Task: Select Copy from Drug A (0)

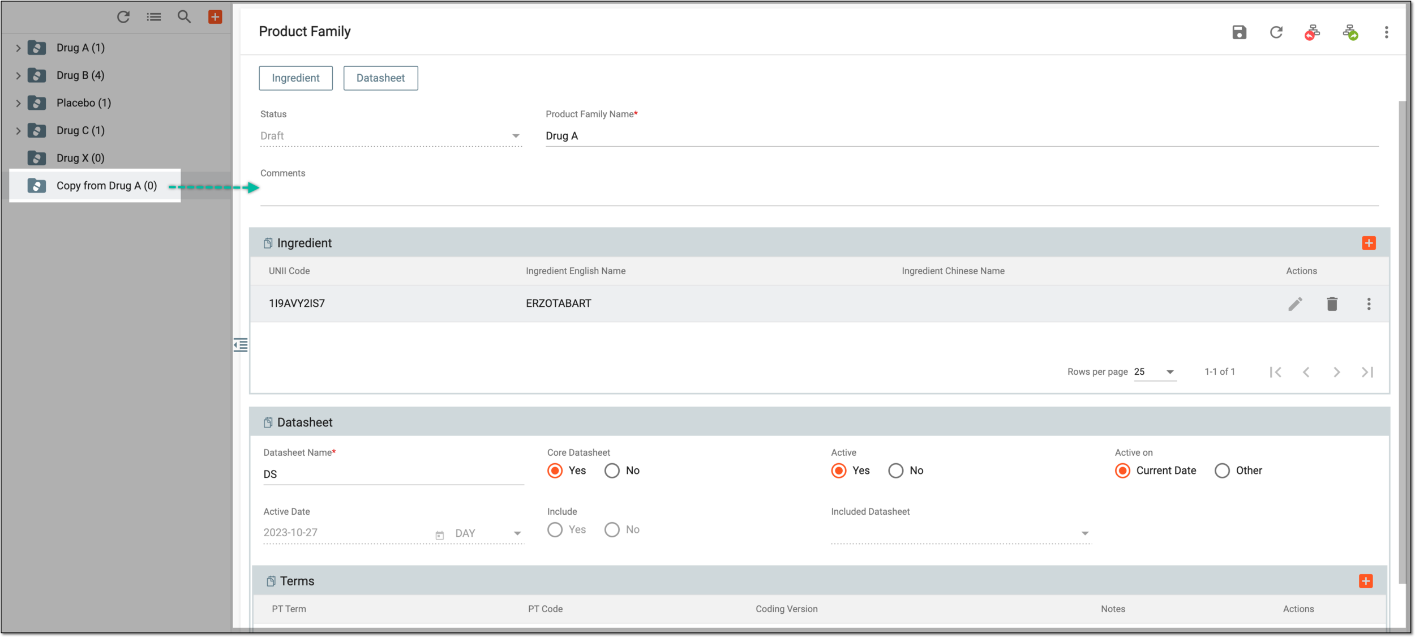Action: (x=106, y=186)
